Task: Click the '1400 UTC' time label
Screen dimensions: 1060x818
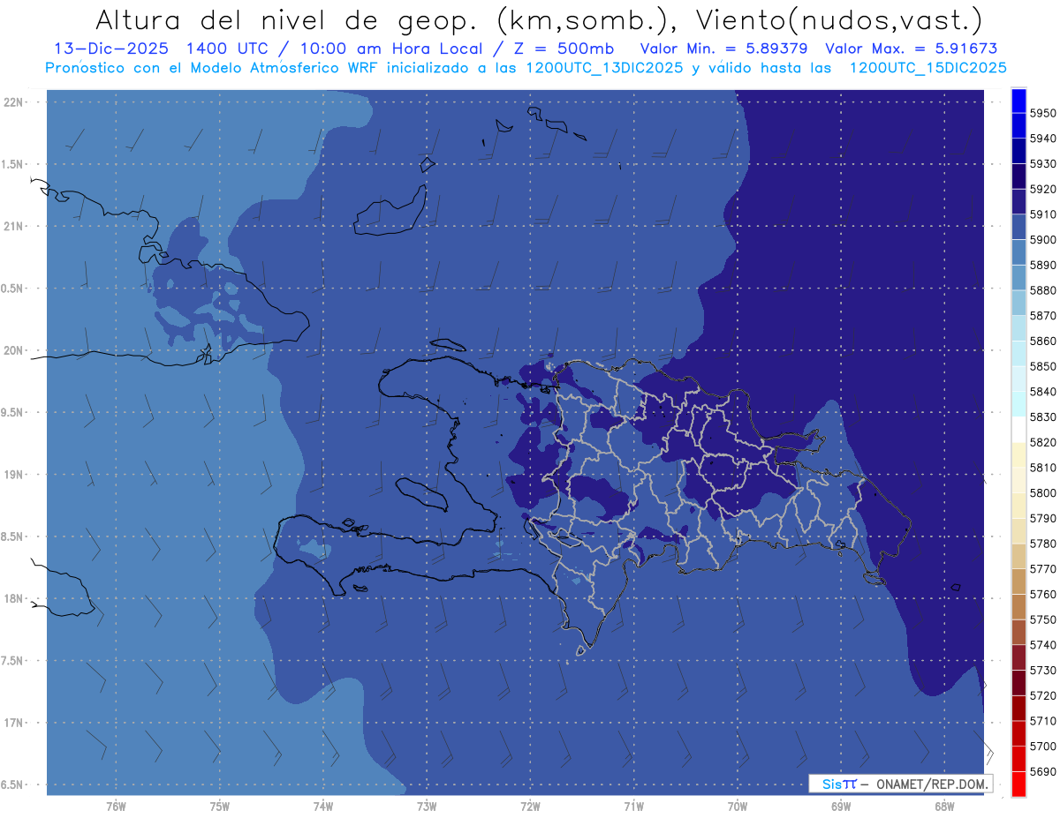Action: tap(230, 49)
